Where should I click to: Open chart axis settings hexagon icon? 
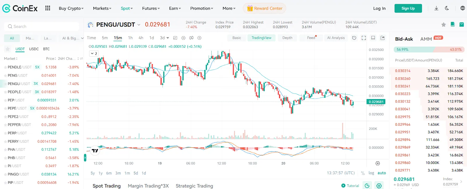point(378,163)
